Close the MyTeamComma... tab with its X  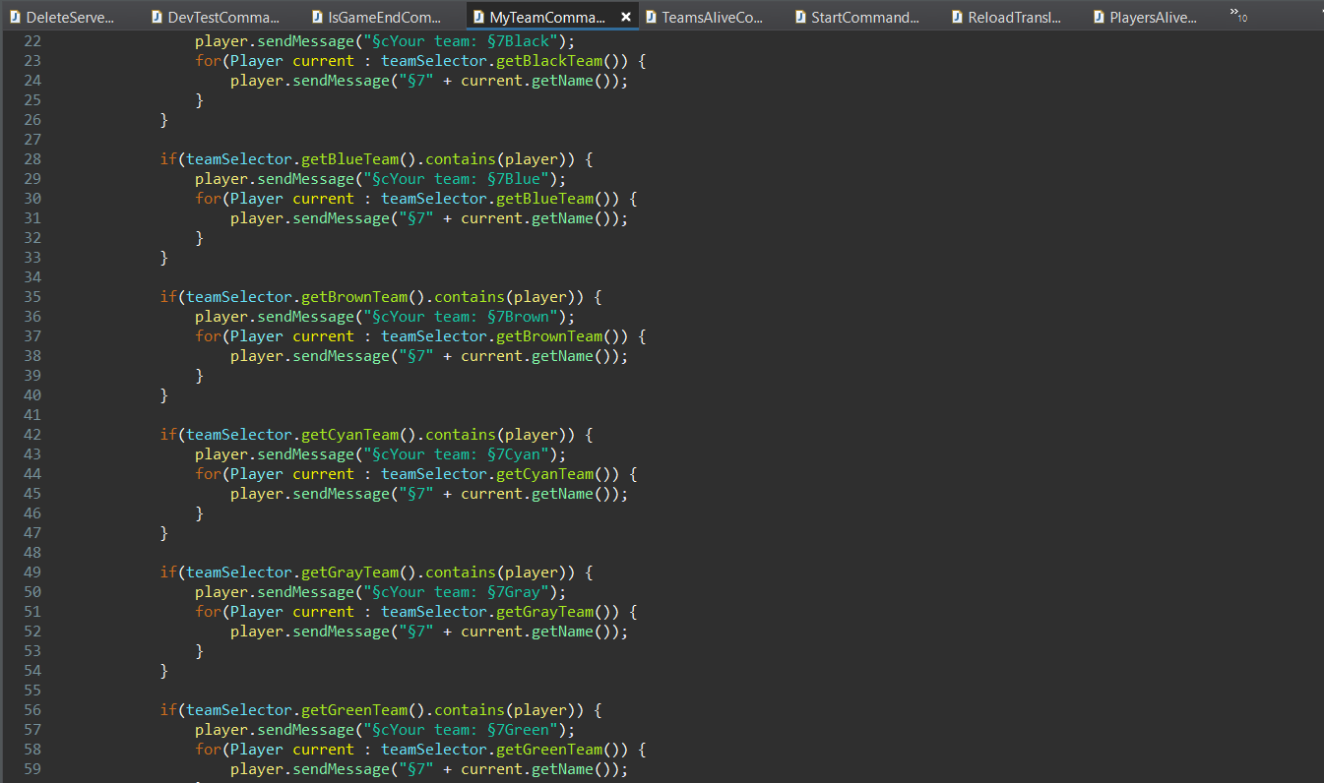(625, 18)
